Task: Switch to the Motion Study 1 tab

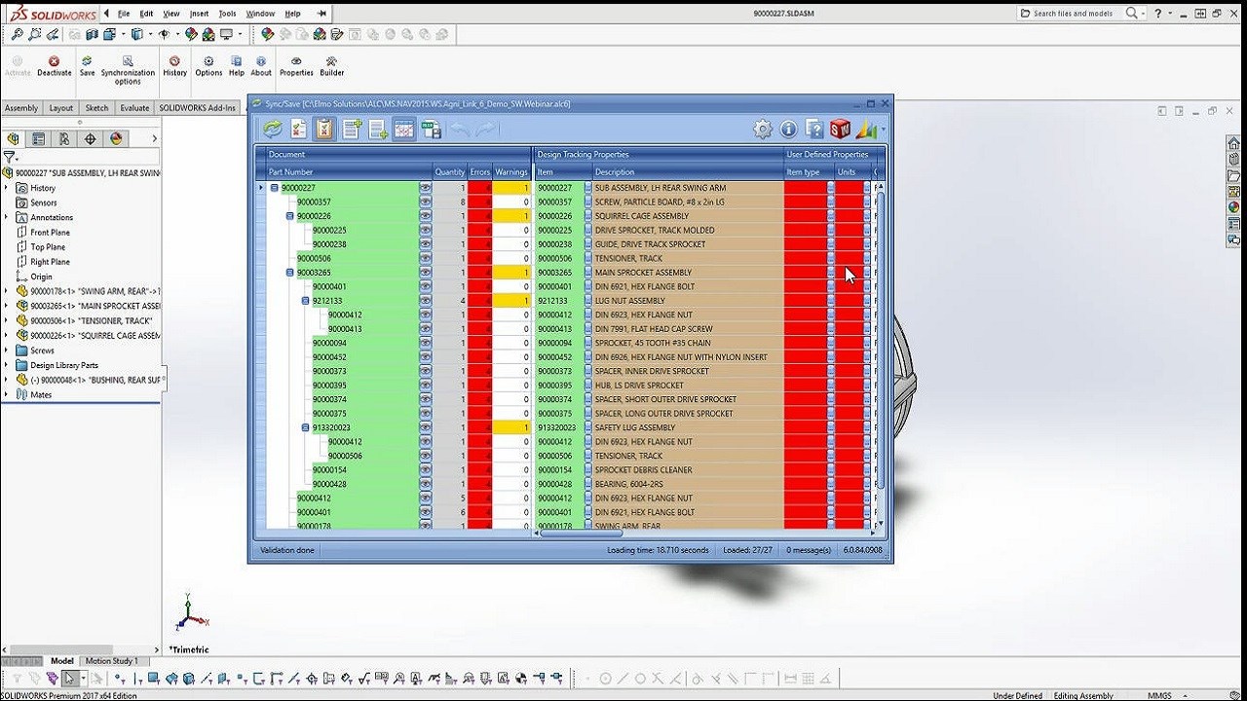Action: 112,661
